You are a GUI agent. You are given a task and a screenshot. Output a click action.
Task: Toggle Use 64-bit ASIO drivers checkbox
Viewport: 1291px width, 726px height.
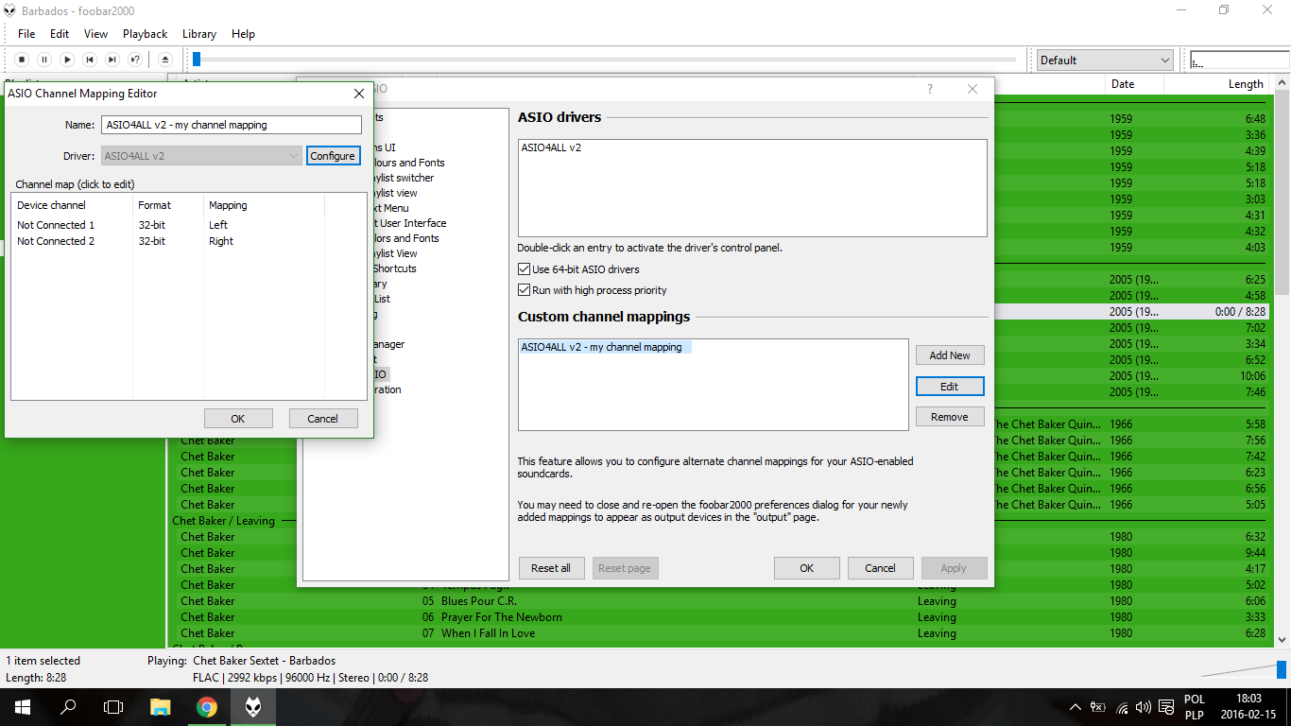coord(525,269)
